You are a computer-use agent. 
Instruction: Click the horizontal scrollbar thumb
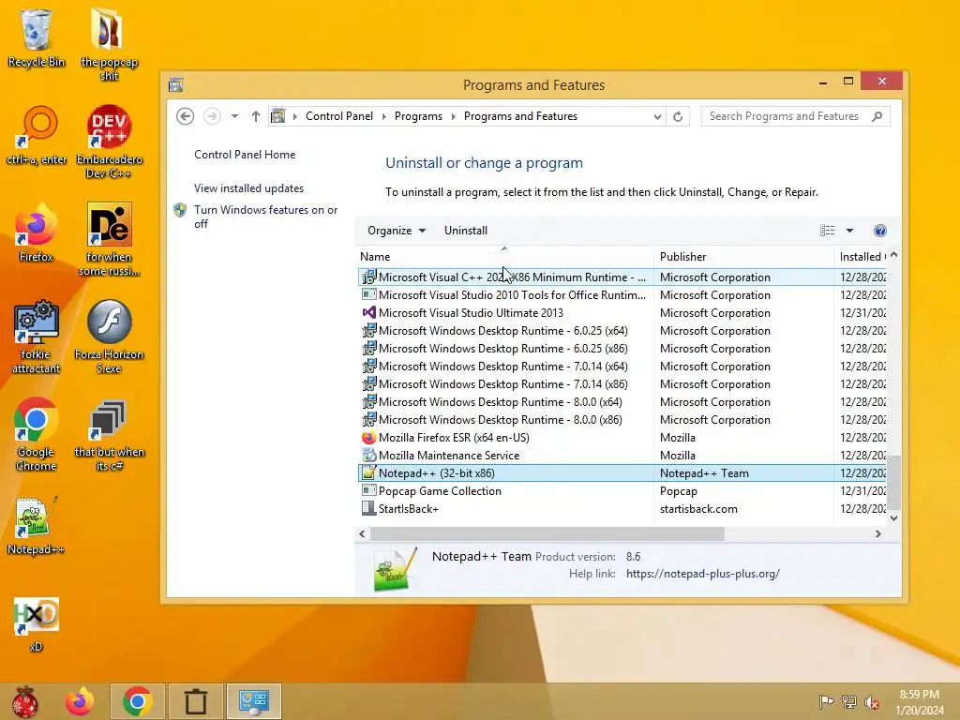click(547, 533)
